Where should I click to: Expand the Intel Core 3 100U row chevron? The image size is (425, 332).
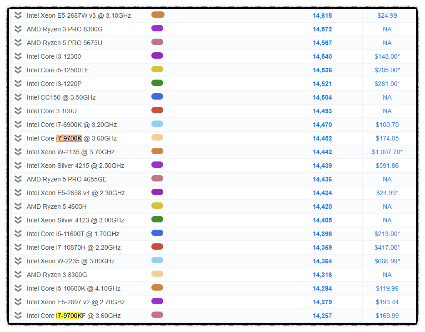(18, 111)
